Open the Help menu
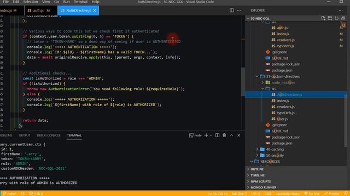The height and width of the screenshot is (196, 350). [x=95, y=2]
